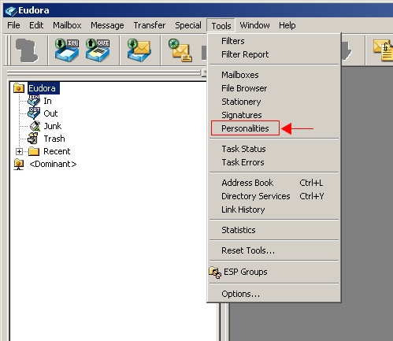Click the In mailbox tray icon in tree
Viewport: 393px width, 341px height.
coord(34,101)
